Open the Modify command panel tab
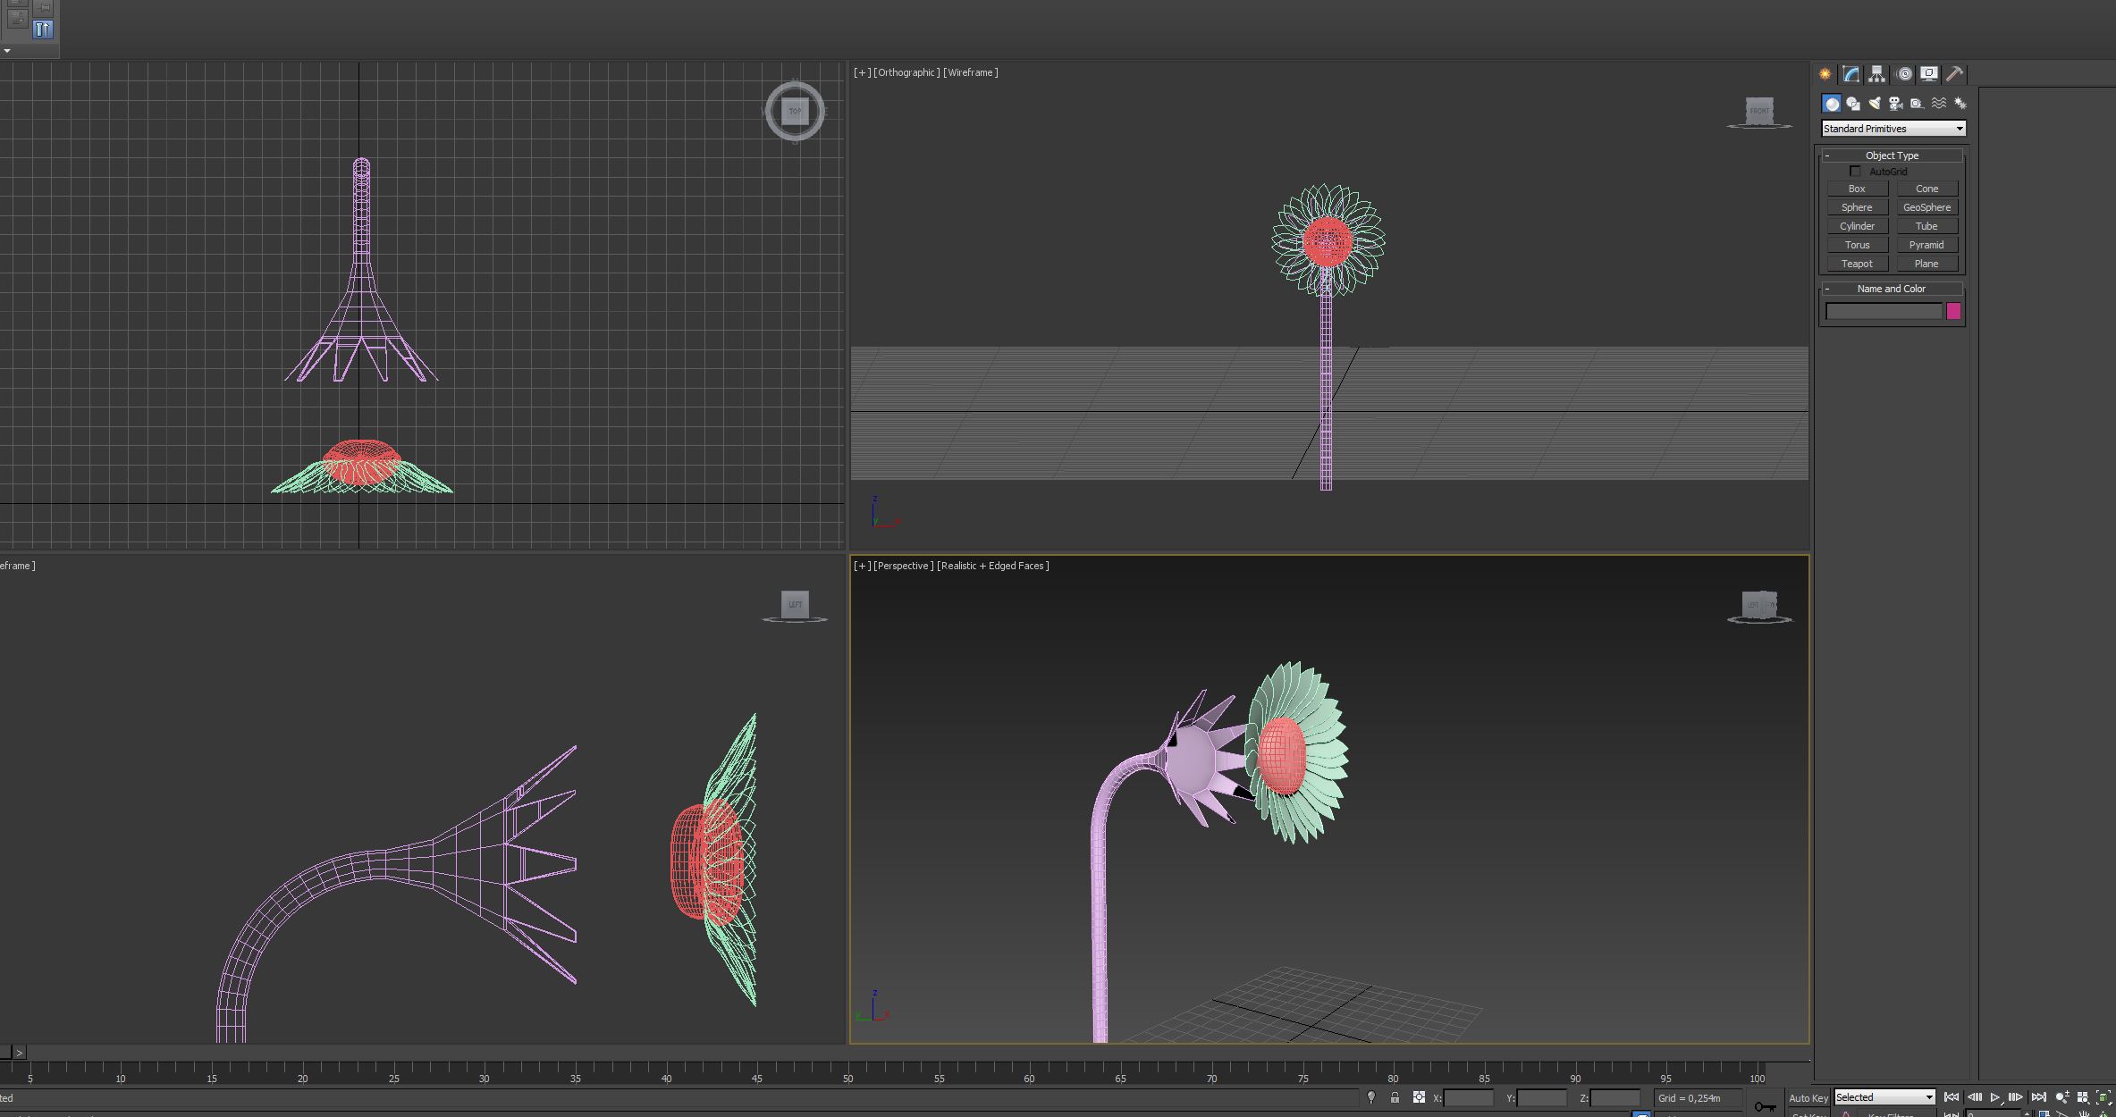 (x=1850, y=74)
